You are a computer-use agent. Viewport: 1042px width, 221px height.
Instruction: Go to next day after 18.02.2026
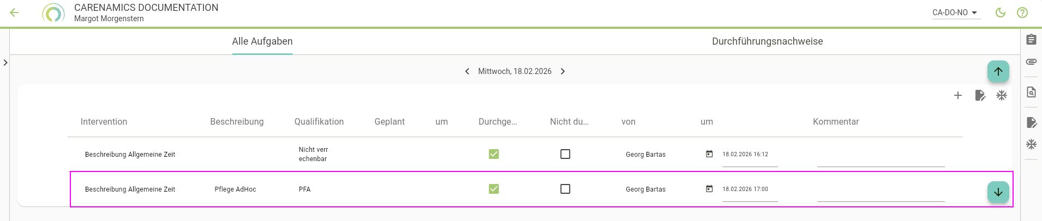pyautogui.click(x=563, y=71)
